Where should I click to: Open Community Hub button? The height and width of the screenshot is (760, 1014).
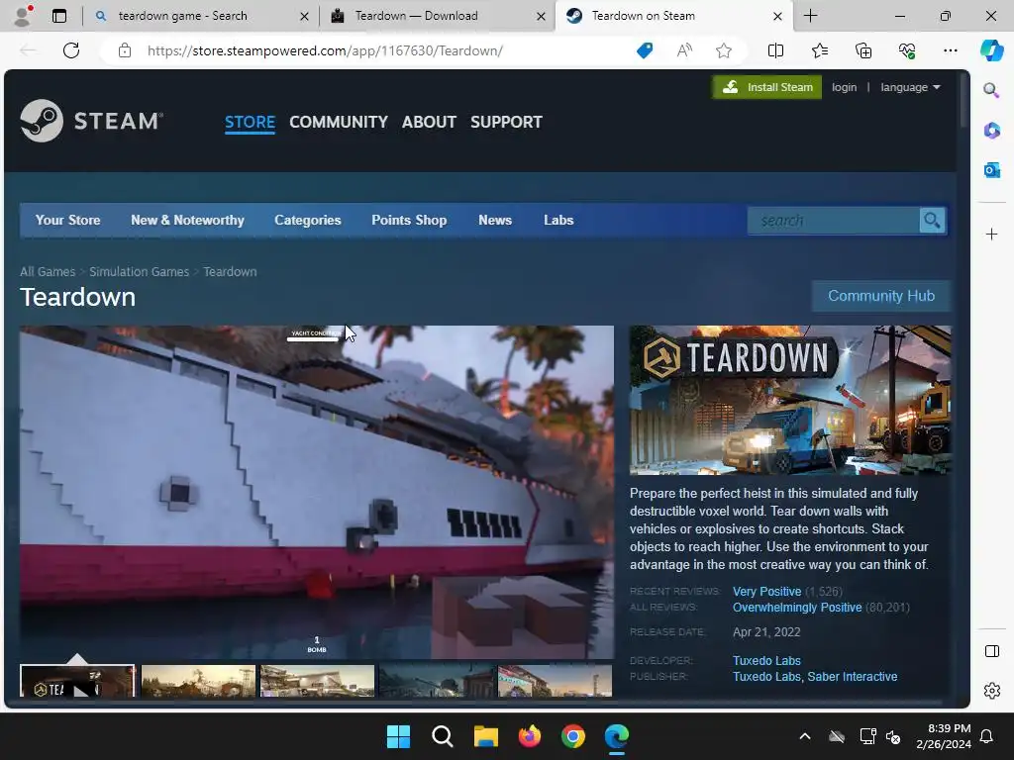click(x=880, y=296)
